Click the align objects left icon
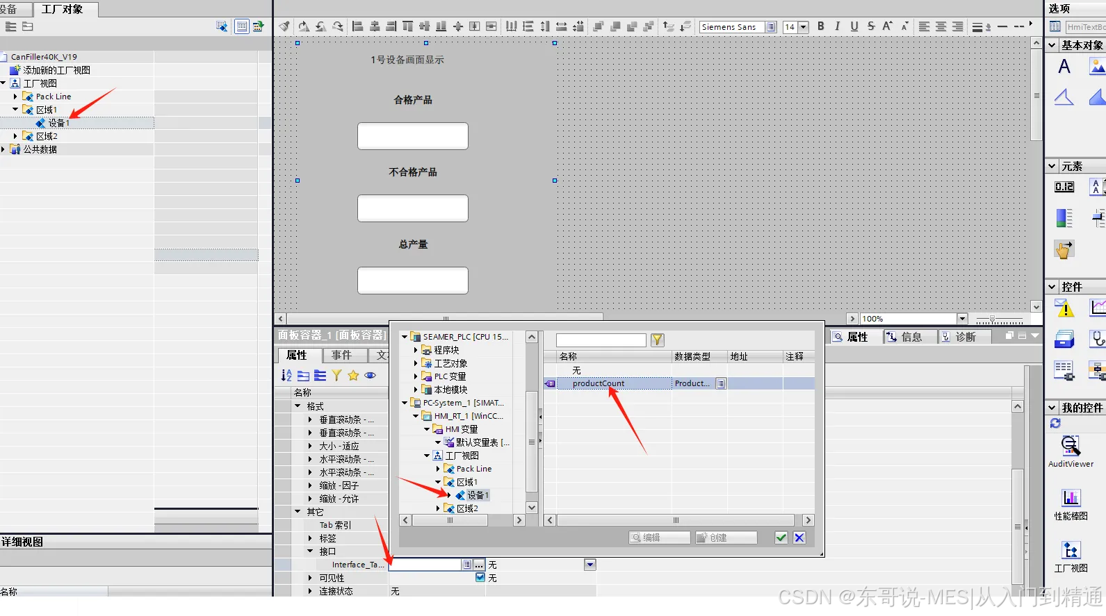 click(358, 26)
